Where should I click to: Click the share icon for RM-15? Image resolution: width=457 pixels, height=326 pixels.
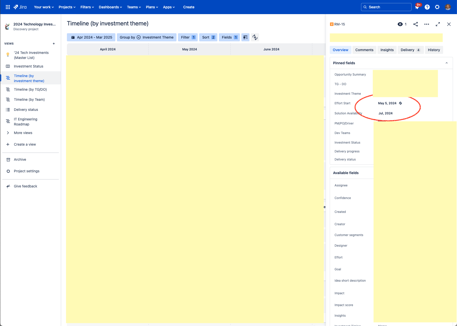click(x=416, y=24)
